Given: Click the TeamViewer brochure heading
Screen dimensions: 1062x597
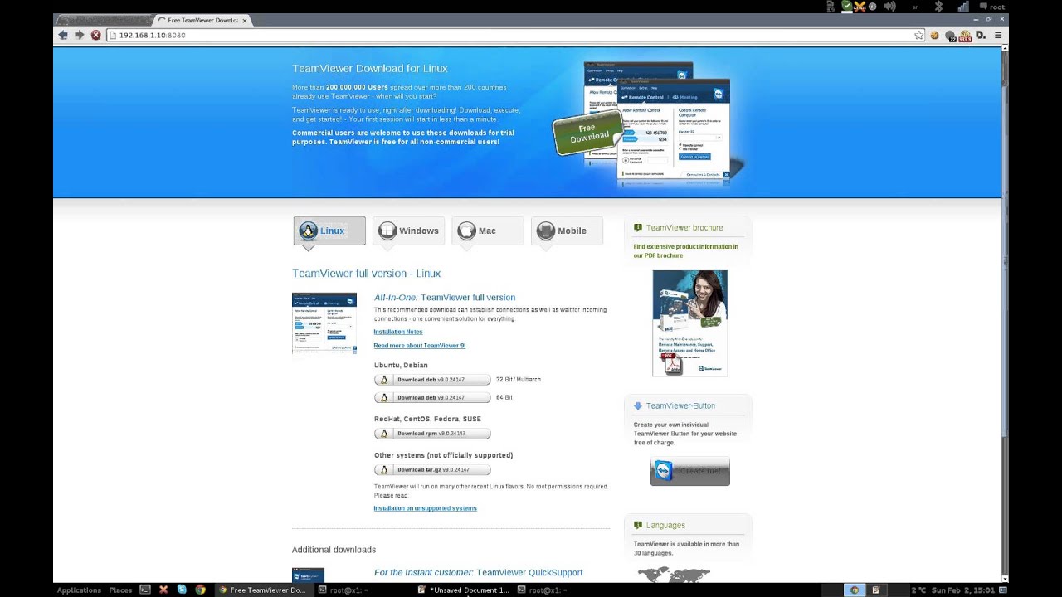Looking at the screenshot, I should pyautogui.click(x=684, y=227).
